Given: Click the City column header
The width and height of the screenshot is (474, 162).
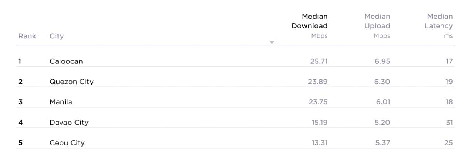Looking at the screenshot, I should [x=57, y=36].
